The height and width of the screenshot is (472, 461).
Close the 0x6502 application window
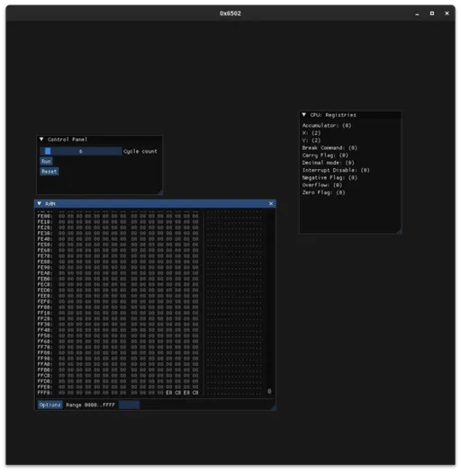coord(447,13)
